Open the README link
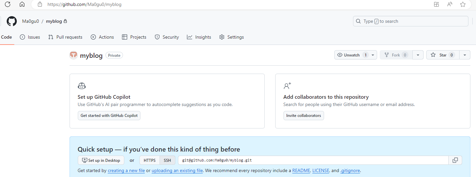This screenshot has height=177, width=476. 301,171
